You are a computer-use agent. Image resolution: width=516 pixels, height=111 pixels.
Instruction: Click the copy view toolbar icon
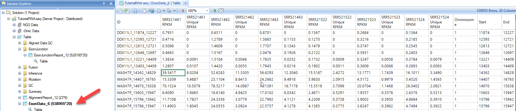[144, 11]
